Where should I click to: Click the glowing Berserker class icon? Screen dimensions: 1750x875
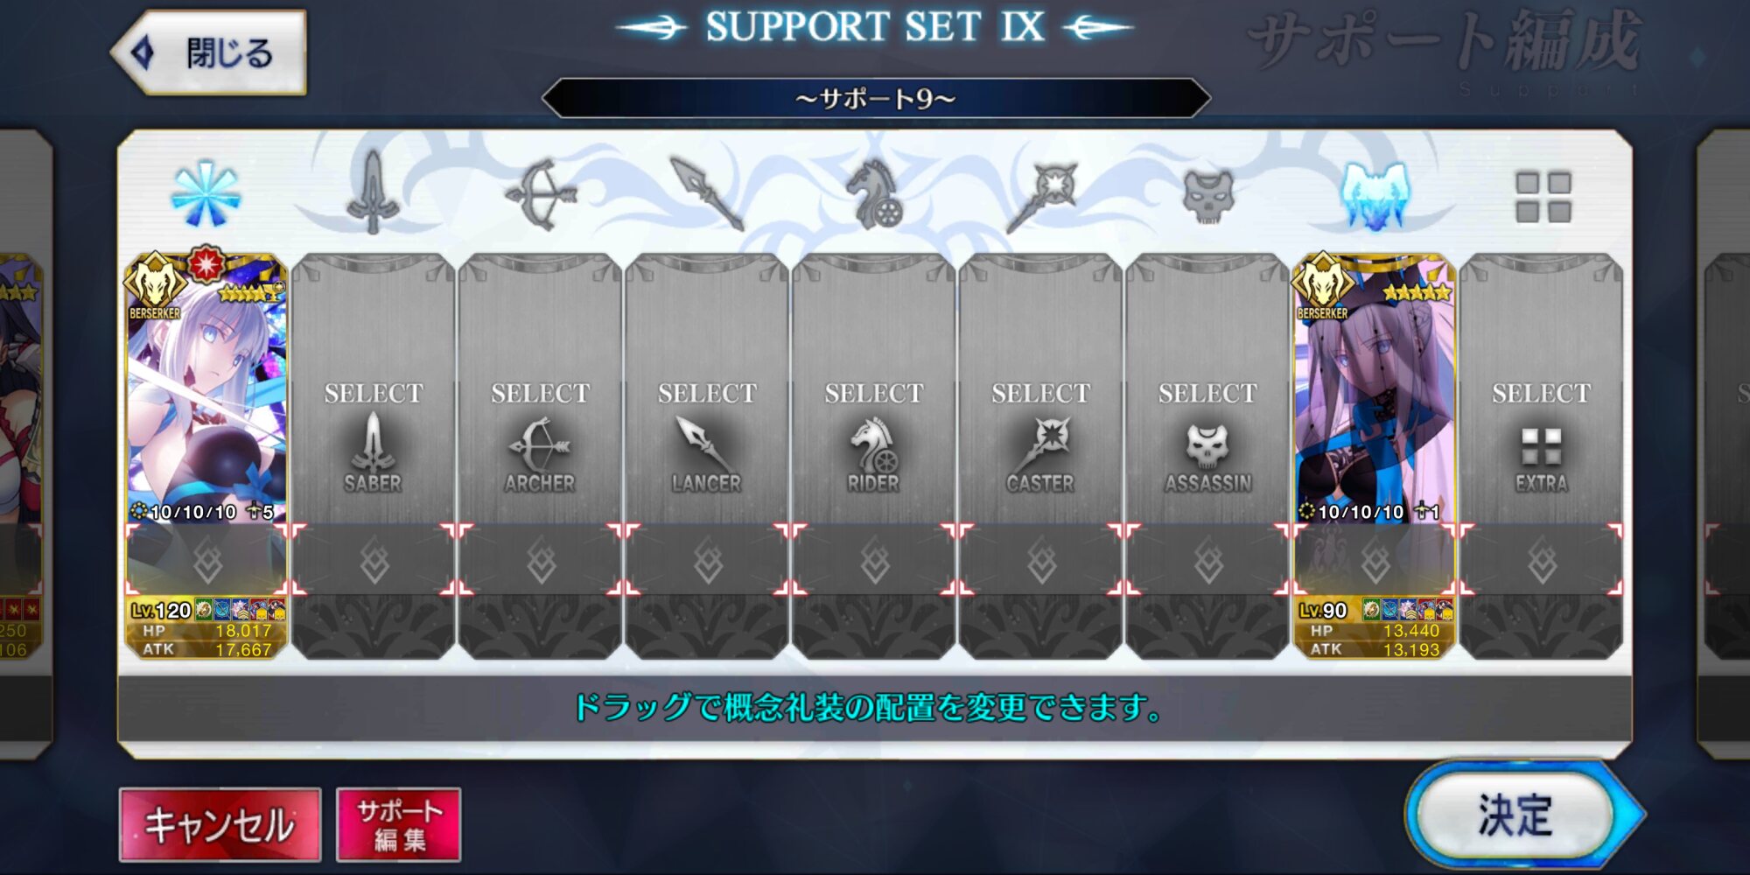1375,196
